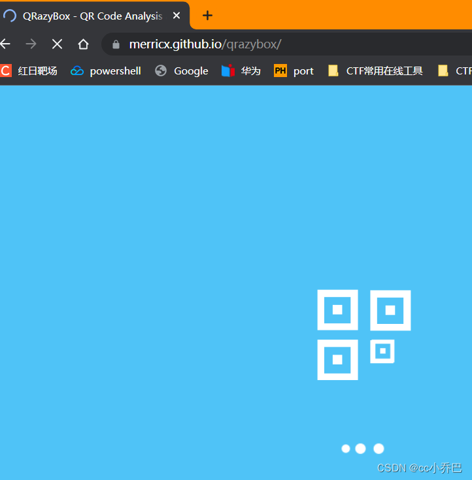Open the 红日靶场 bookmark

[29, 71]
